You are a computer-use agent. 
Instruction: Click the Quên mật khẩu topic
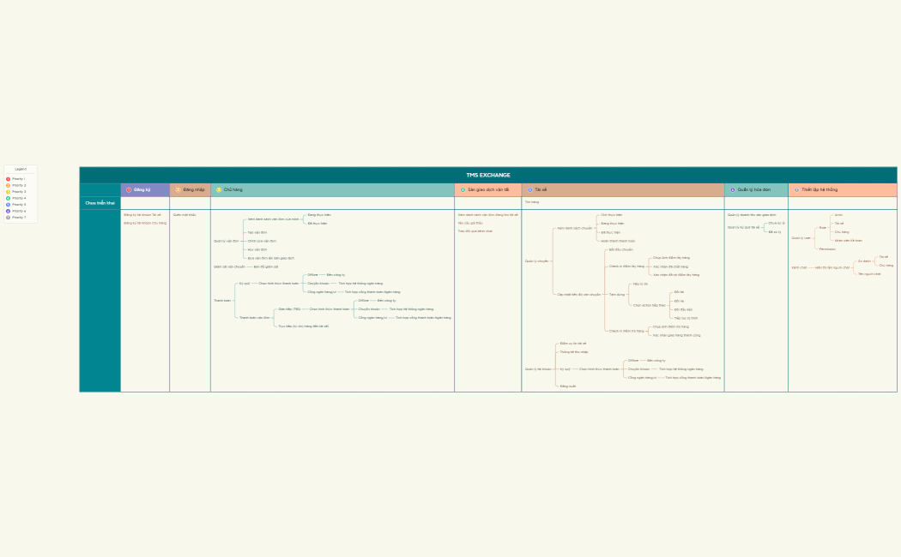184,215
